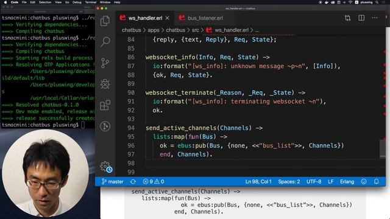Open the Go menu
Image resolution: width=390 pixels, height=219 pixels.
[67, 2]
